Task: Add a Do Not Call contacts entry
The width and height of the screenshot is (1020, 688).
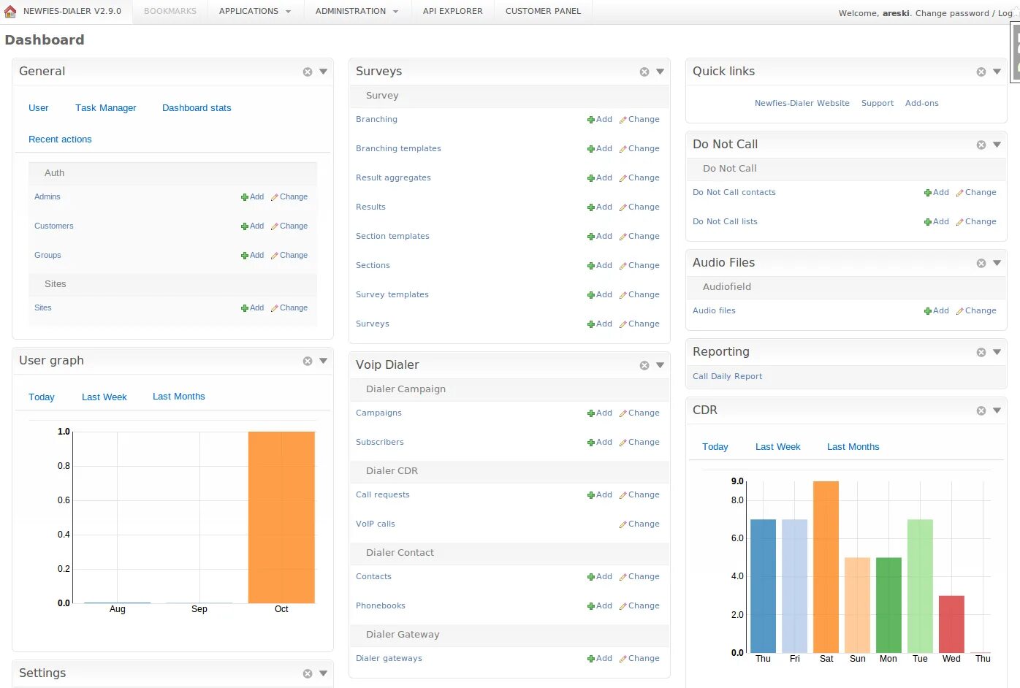Action: (937, 192)
